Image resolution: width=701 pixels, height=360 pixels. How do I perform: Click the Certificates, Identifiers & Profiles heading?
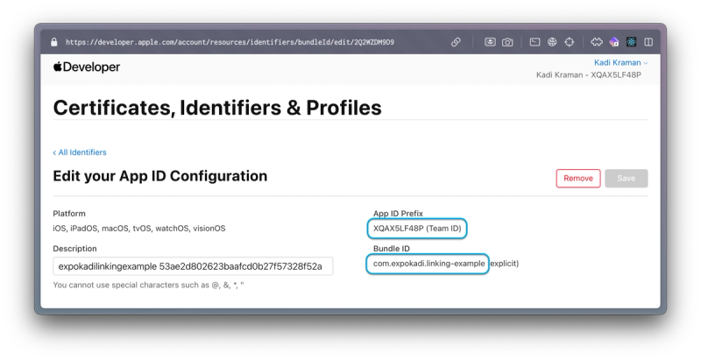click(217, 108)
